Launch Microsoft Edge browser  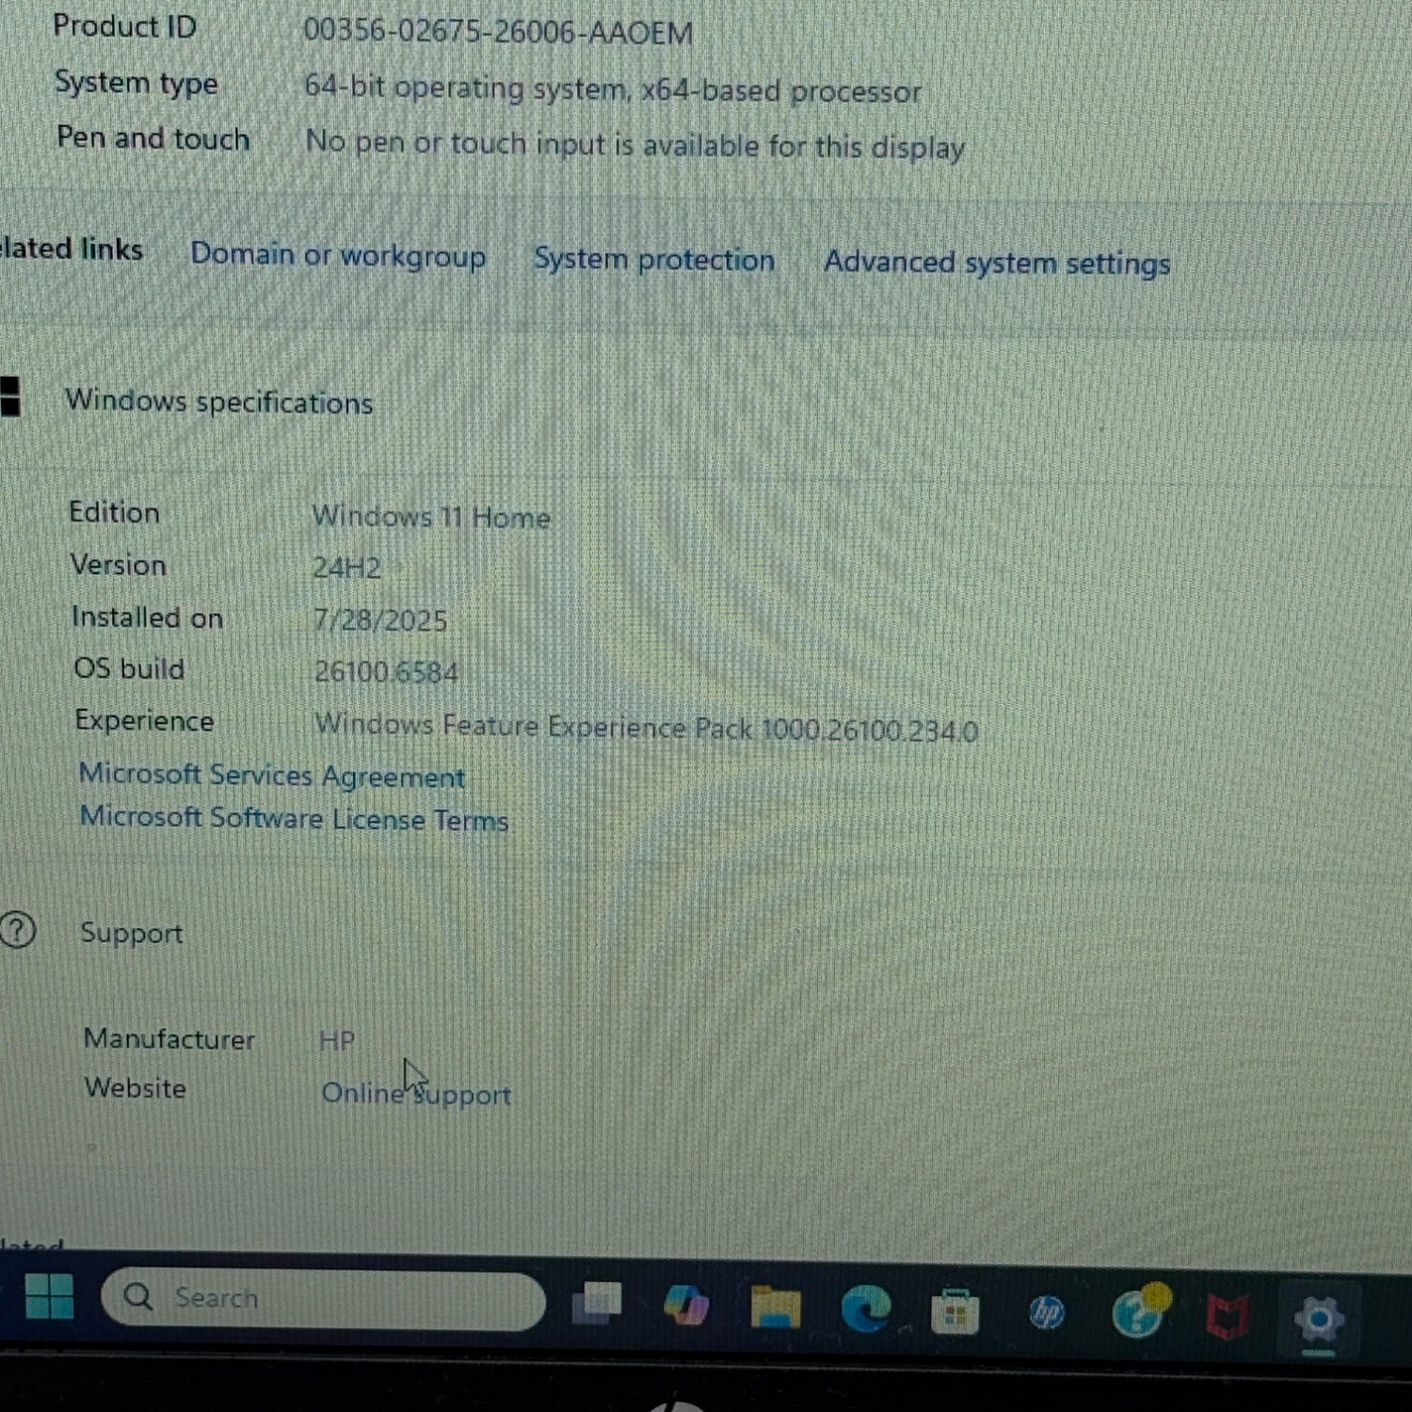[865, 1308]
